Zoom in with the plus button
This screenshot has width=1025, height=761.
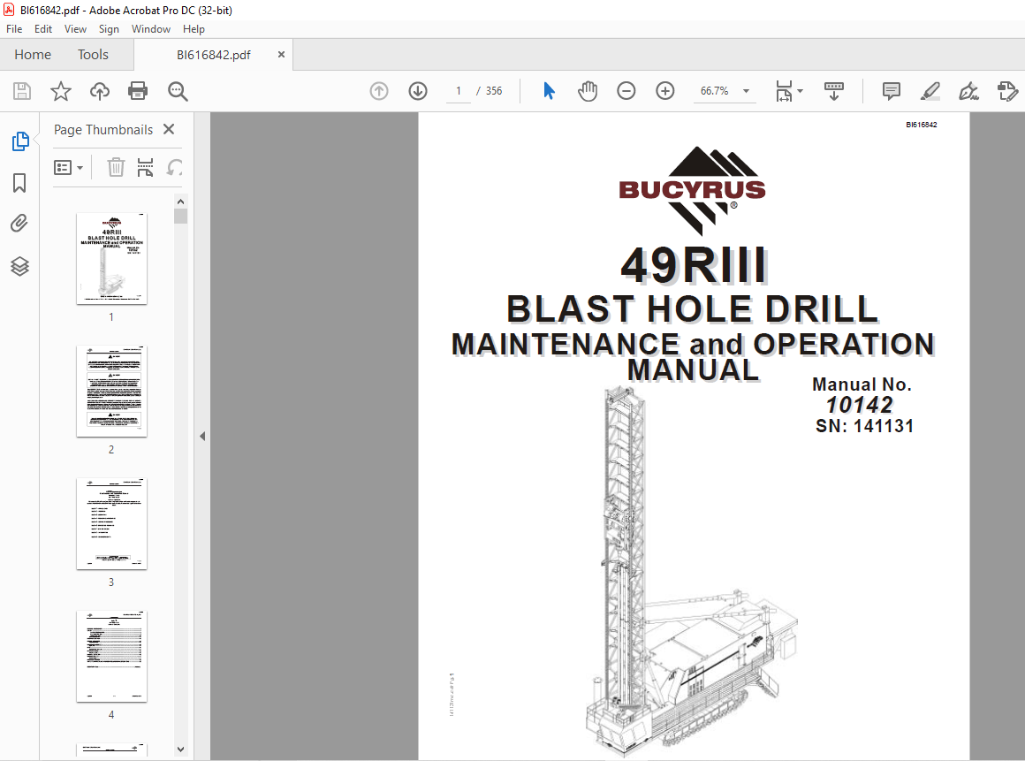point(664,91)
